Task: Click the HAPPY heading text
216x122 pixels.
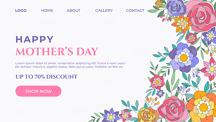Action: (x=34, y=39)
